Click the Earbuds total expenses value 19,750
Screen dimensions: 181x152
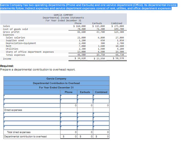tap(101, 55)
